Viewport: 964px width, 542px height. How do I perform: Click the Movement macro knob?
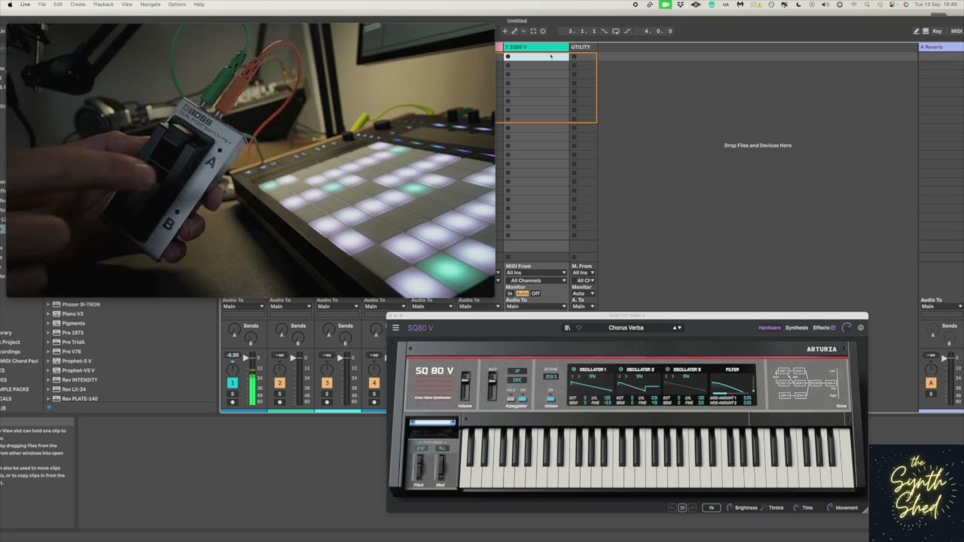pyautogui.click(x=830, y=507)
